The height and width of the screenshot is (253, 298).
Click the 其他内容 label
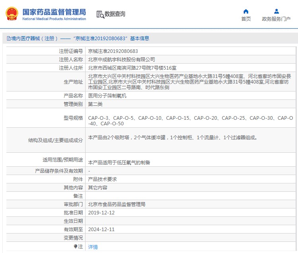[x=73, y=188]
